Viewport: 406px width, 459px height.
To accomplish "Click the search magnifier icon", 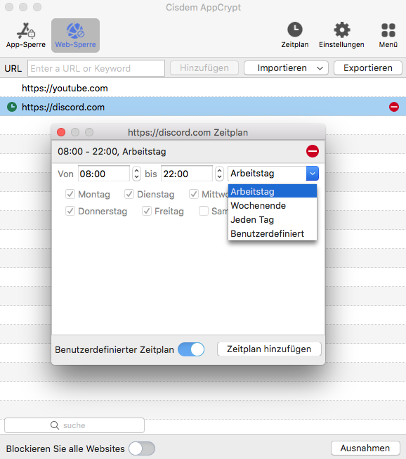I will click(55, 425).
